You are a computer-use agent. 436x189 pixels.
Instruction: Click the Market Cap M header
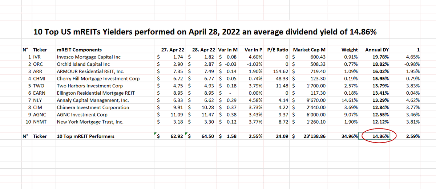pos(309,50)
